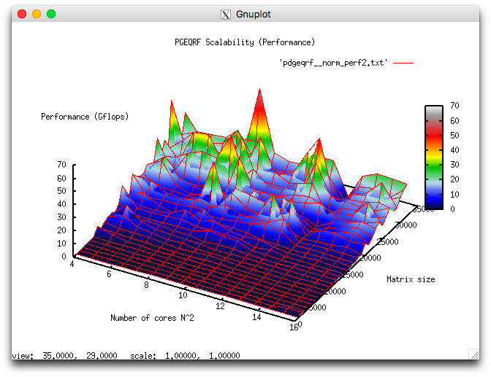The width and height of the screenshot is (491, 377).
Task: Click the z-axis tick label 40
Action: (x=61, y=204)
